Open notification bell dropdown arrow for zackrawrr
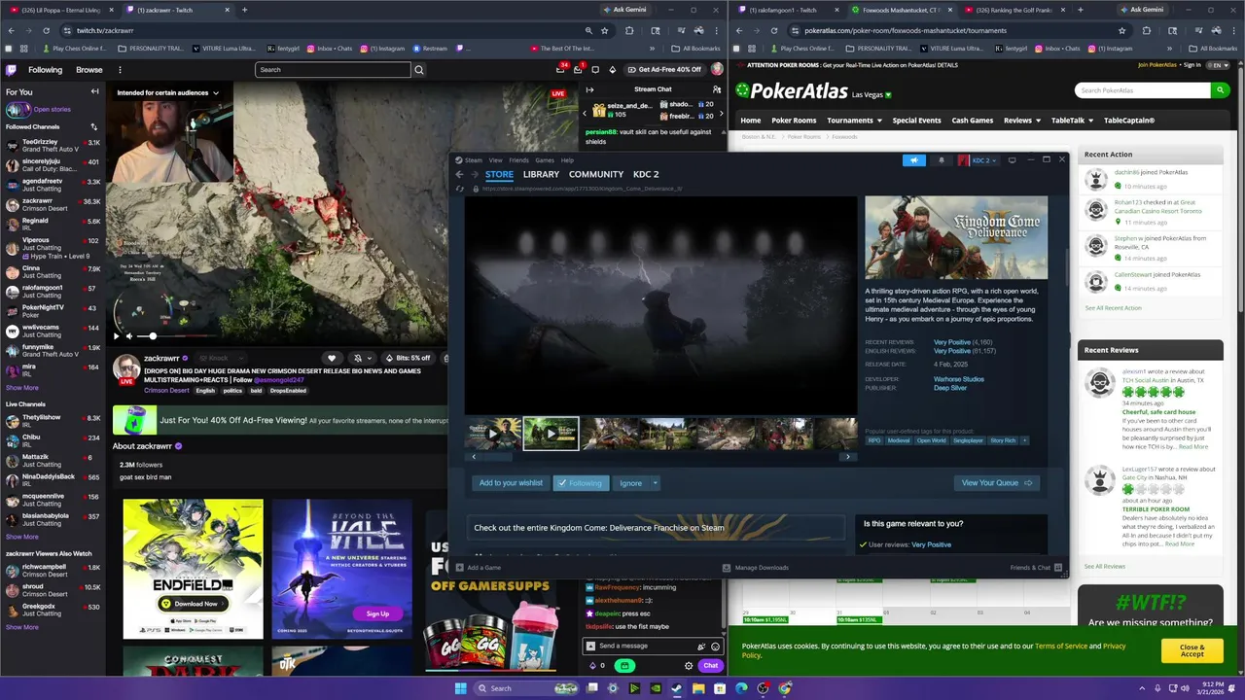Screen dimensions: 1245x700 pos(372,358)
